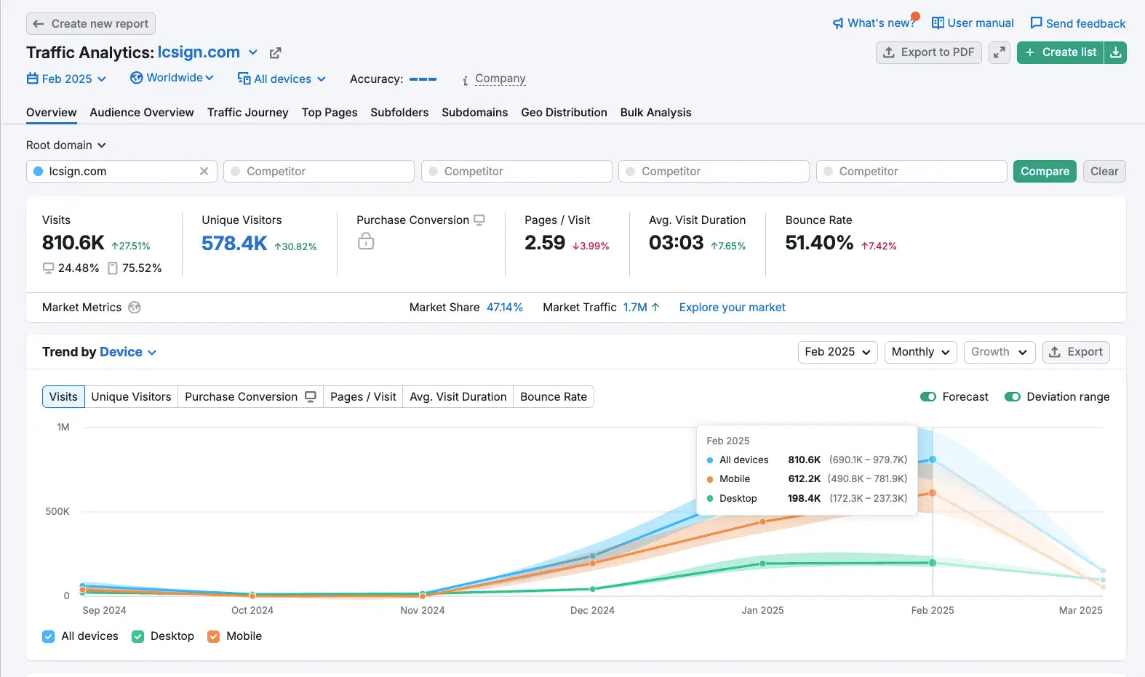1145x677 pixels.
Task: Toggle the Forecast switch
Action: tap(928, 397)
